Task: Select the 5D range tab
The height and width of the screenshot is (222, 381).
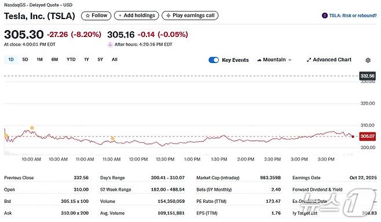Action: pyautogui.click(x=25, y=60)
